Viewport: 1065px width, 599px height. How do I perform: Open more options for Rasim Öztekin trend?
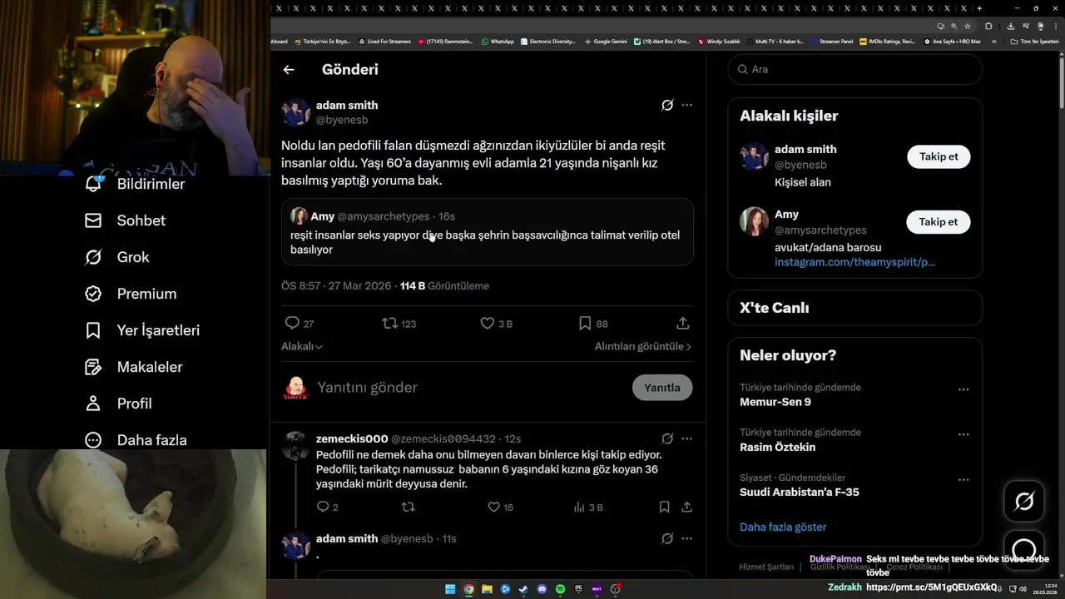click(963, 434)
